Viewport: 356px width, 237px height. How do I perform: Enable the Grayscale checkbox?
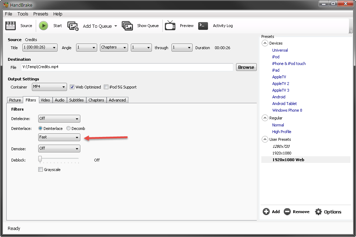point(40,170)
